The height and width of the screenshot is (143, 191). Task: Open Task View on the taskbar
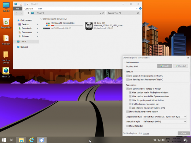(x=12, y=140)
